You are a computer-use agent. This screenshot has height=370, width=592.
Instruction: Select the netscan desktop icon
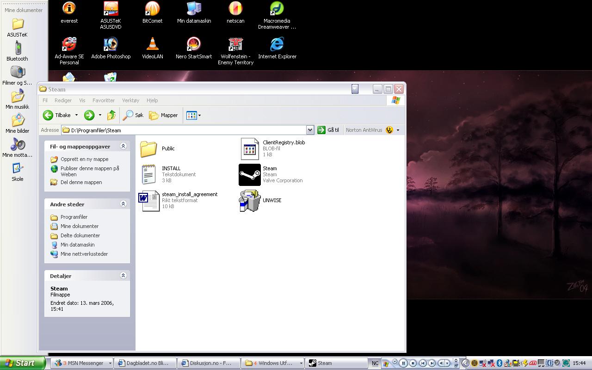click(235, 12)
